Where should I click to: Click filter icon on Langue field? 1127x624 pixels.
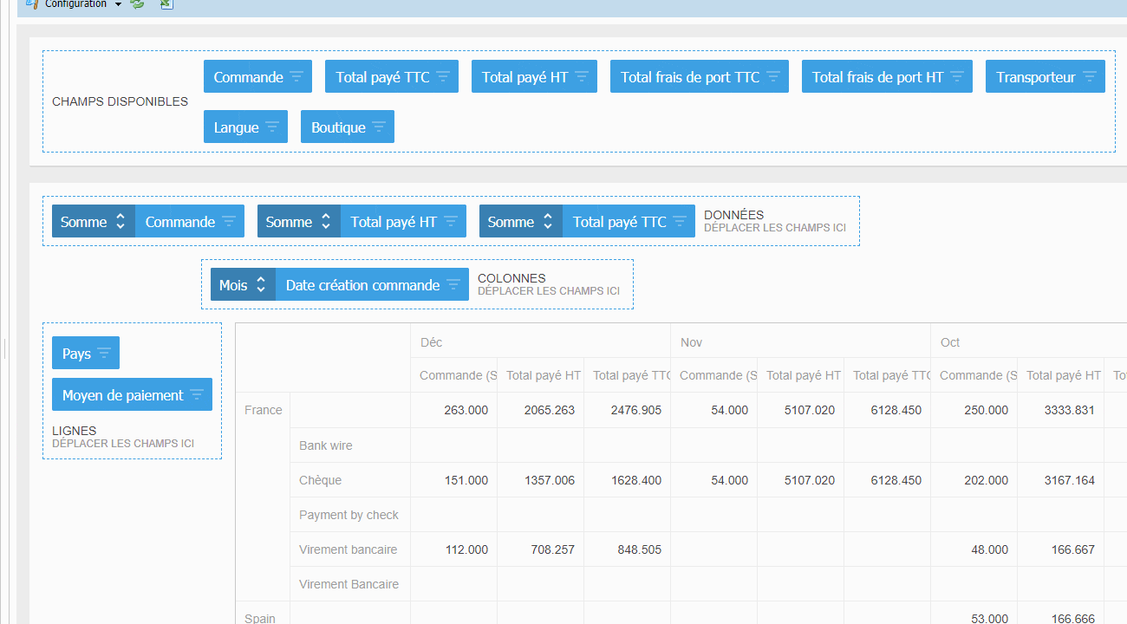click(x=272, y=127)
